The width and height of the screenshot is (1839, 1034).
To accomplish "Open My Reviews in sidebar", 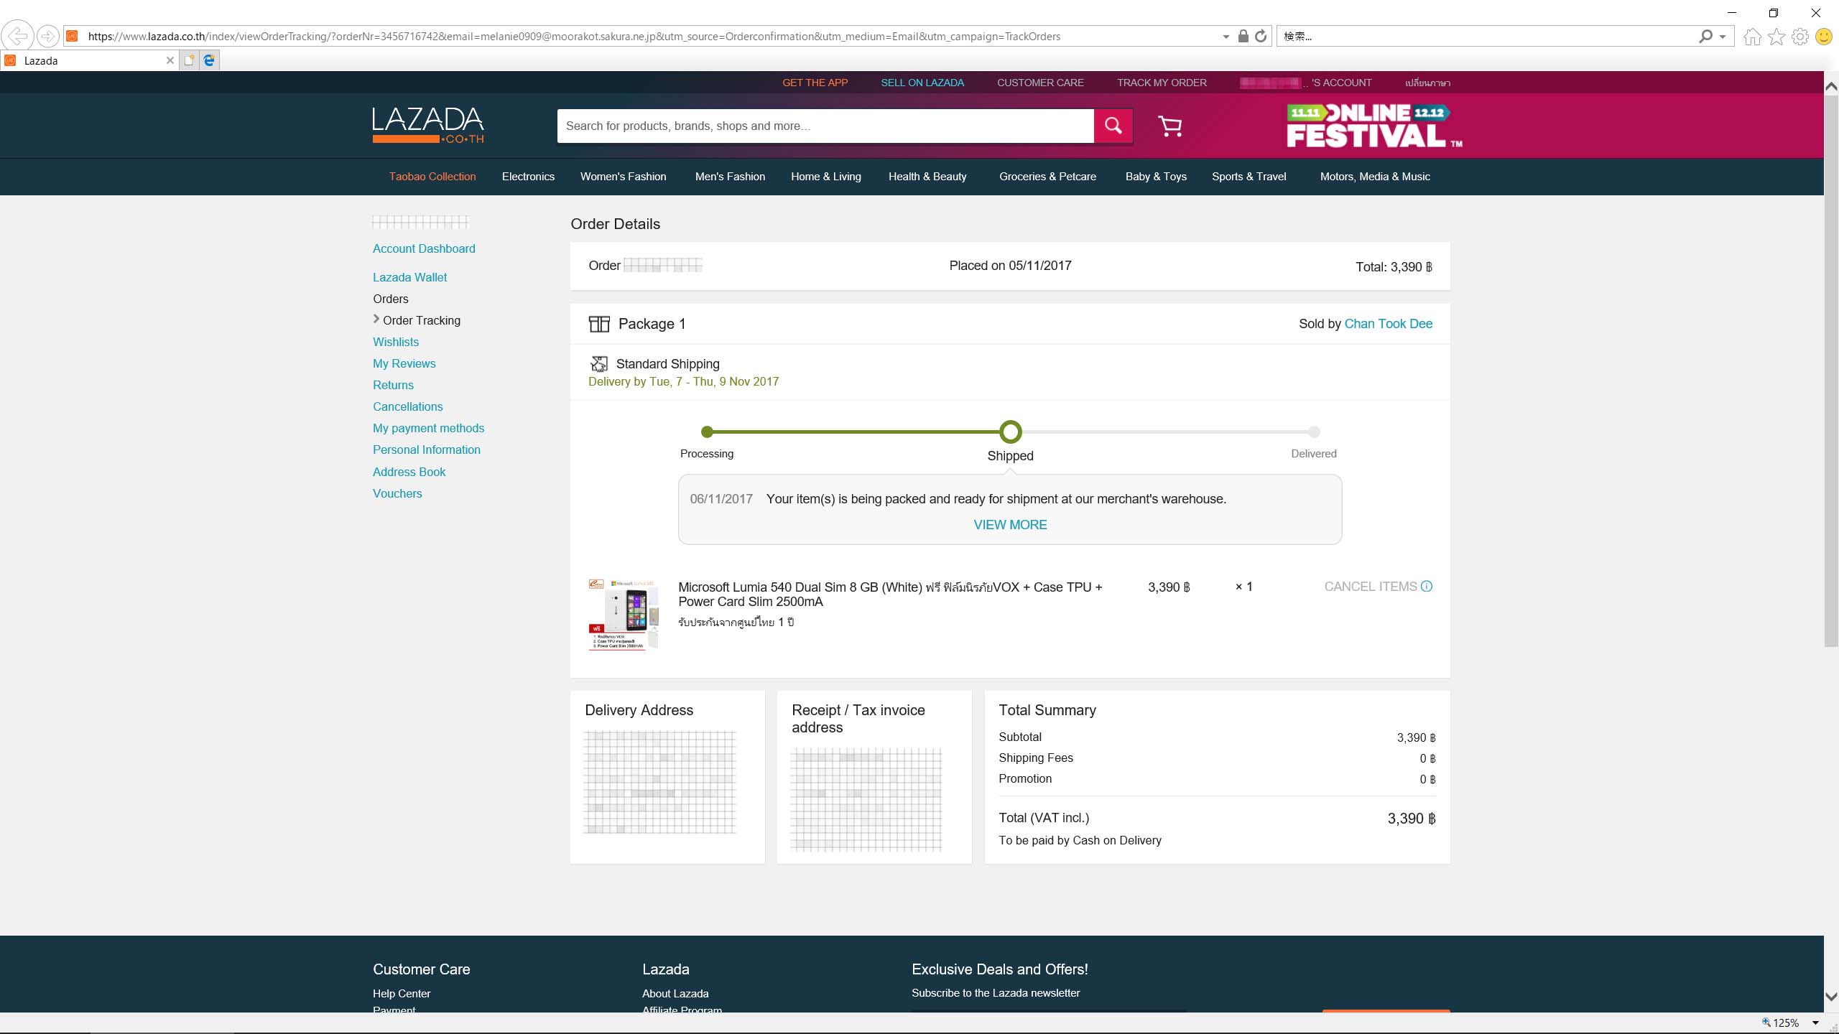I will tap(404, 363).
